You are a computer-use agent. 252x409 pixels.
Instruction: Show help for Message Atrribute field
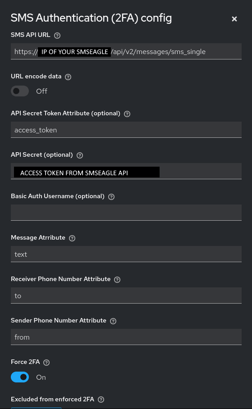coord(72,238)
